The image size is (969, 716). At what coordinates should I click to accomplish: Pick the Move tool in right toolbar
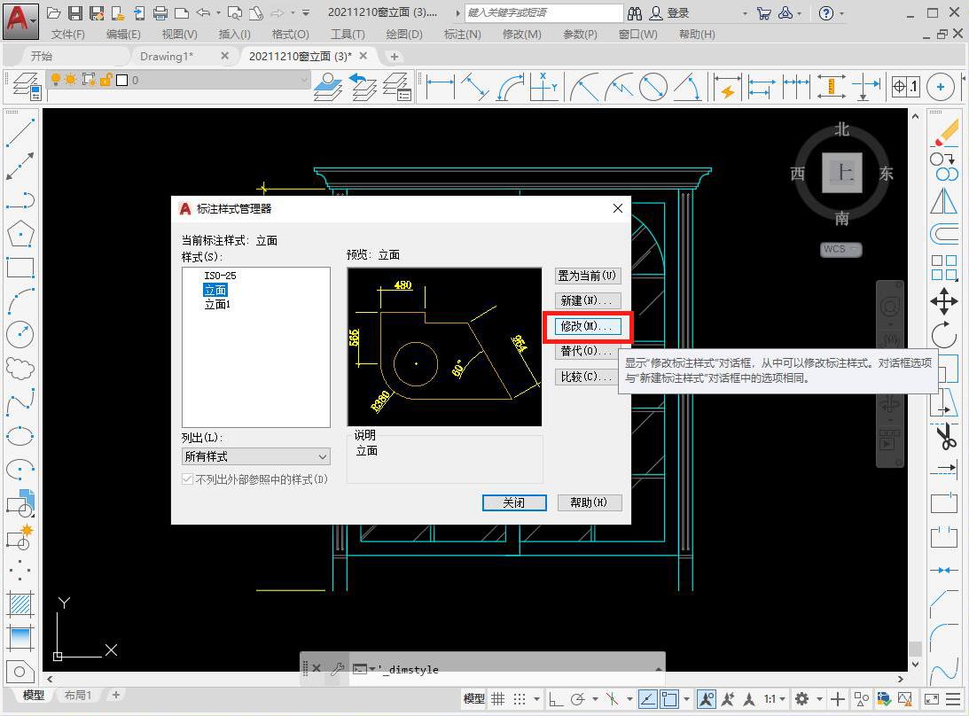point(944,301)
